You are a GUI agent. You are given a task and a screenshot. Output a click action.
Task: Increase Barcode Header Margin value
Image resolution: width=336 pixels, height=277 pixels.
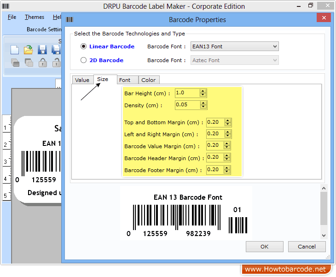227,156
